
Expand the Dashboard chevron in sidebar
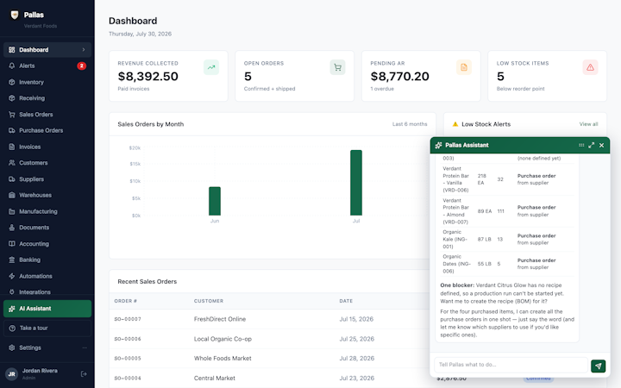coord(84,50)
